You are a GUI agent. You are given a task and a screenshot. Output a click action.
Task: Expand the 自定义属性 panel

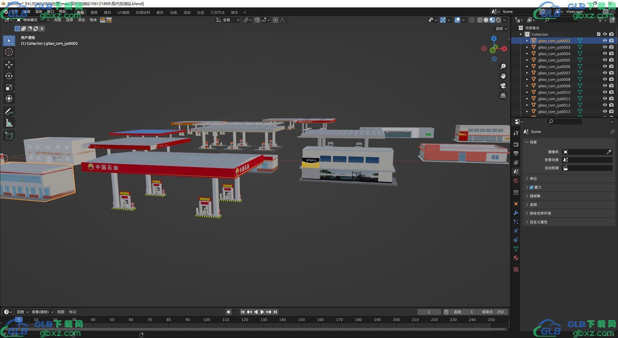pos(569,222)
